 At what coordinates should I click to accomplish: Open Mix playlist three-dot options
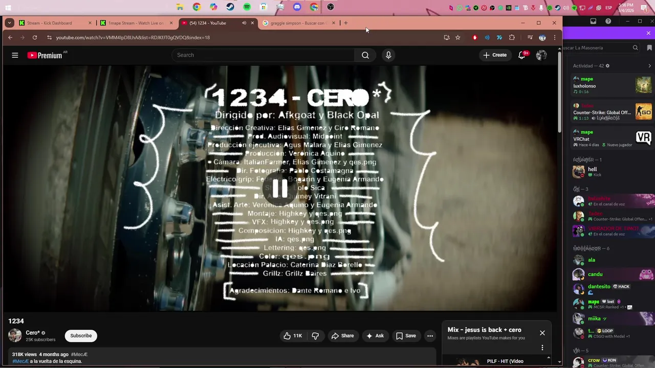(542, 348)
